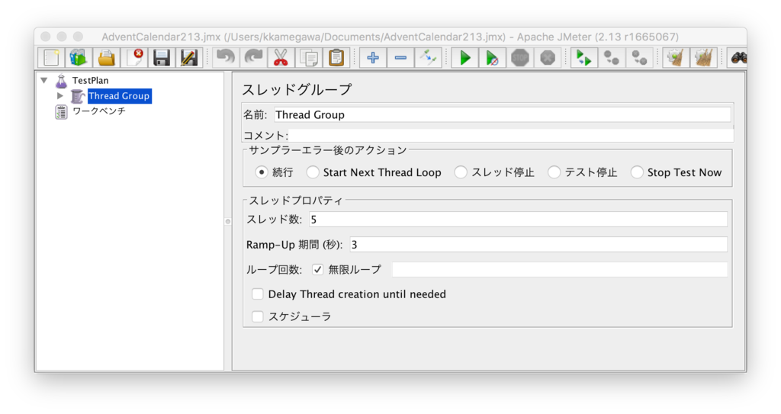Click the Toggle enable/disable icon
The height and width of the screenshot is (414, 781).
(429, 58)
